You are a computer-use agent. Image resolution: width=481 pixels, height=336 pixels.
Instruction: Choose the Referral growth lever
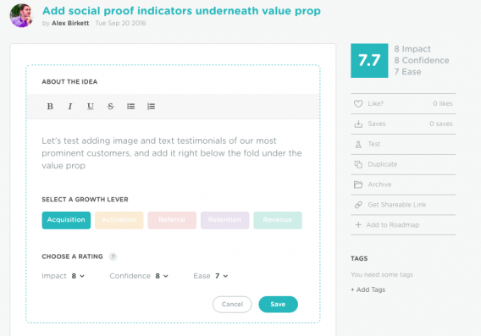pyautogui.click(x=172, y=220)
